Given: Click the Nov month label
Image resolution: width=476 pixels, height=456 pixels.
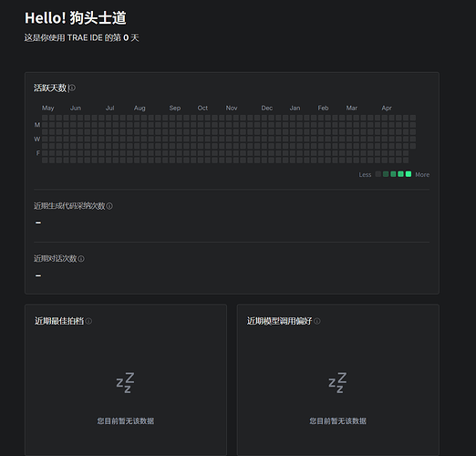Looking at the screenshot, I should pos(232,109).
